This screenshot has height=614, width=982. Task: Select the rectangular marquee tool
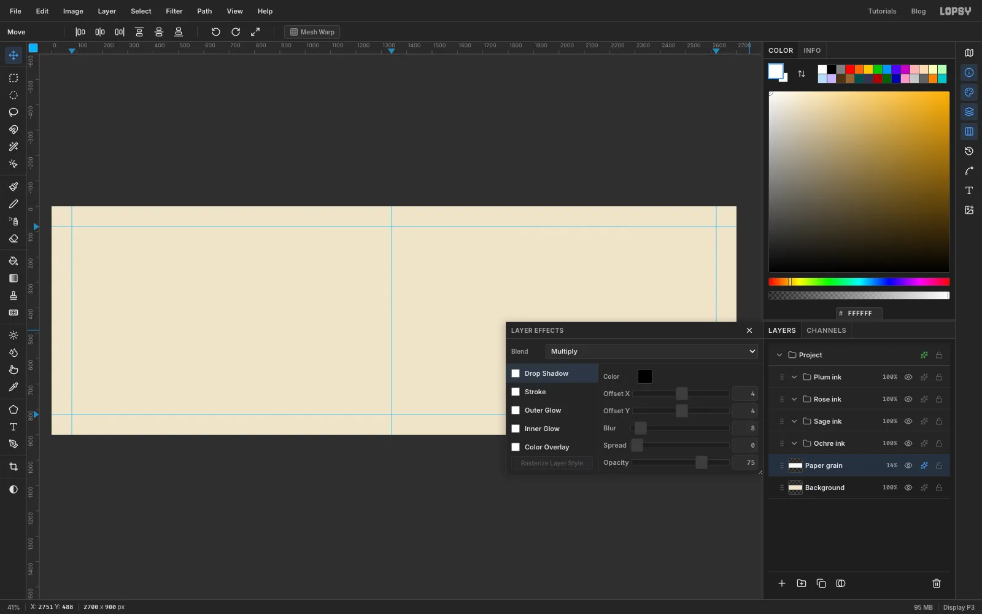(x=14, y=78)
